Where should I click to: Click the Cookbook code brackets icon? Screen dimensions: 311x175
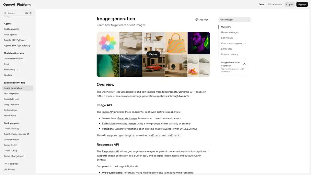point(5,164)
